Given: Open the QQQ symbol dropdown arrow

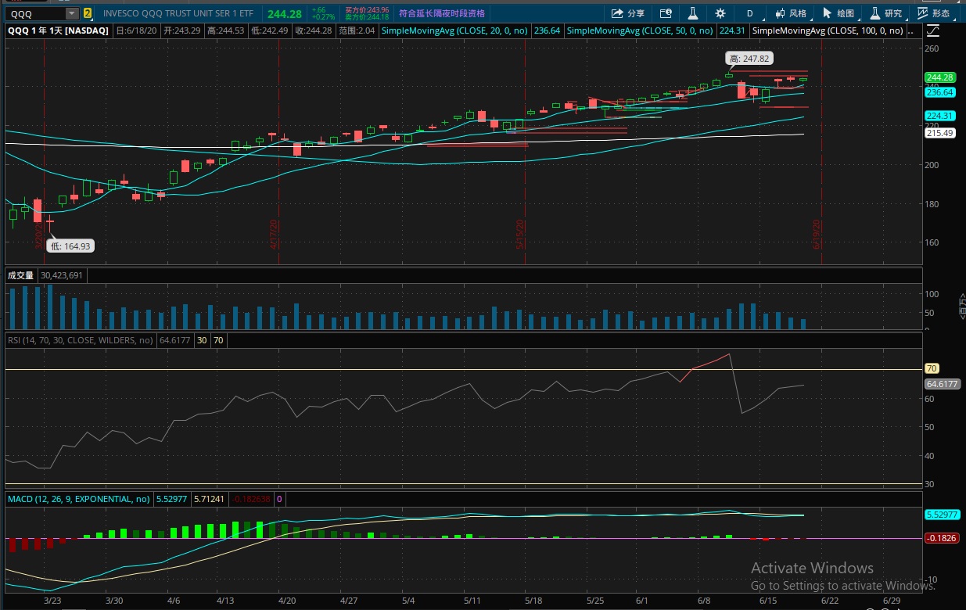Looking at the screenshot, I should pyautogui.click(x=72, y=13).
